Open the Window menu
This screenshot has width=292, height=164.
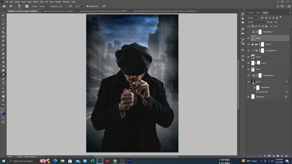(66, 2)
